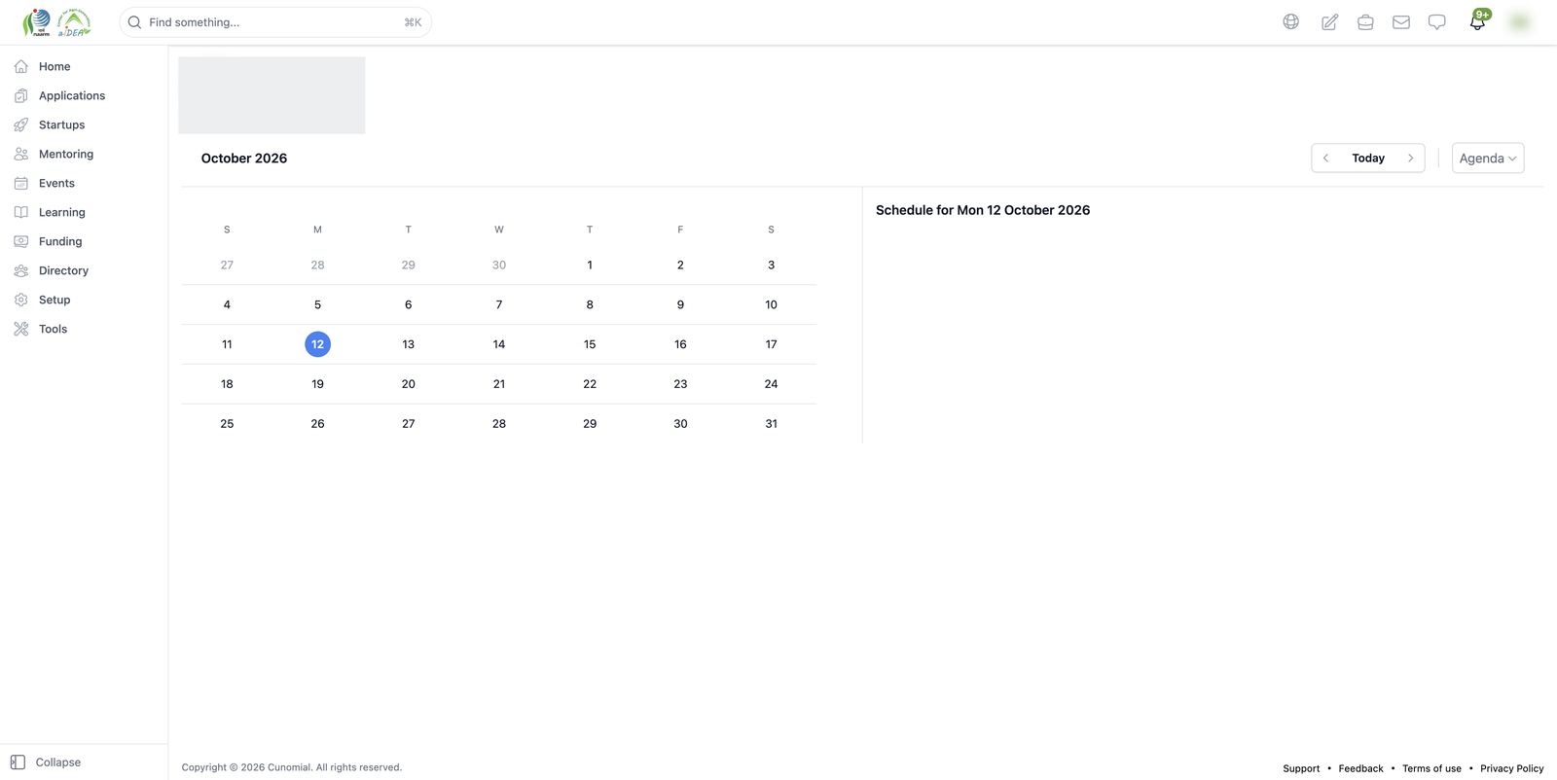The height and width of the screenshot is (780, 1557).
Task: Go to the next month with the right chevron
Action: pyautogui.click(x=1410, y=158)
